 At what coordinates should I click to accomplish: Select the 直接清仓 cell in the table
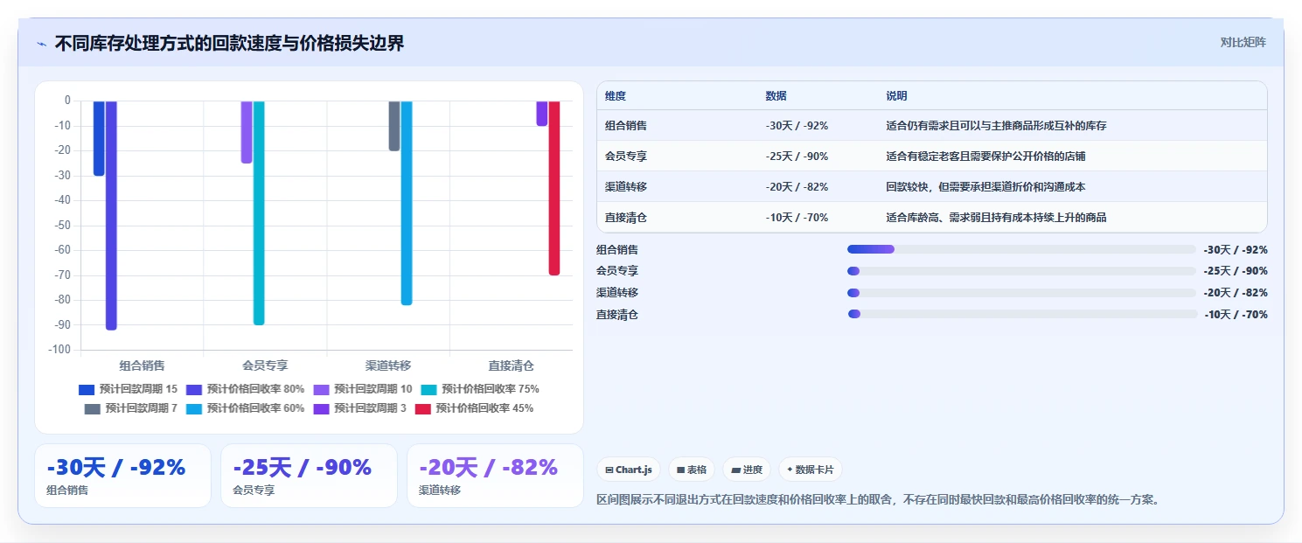pos(626,218)
